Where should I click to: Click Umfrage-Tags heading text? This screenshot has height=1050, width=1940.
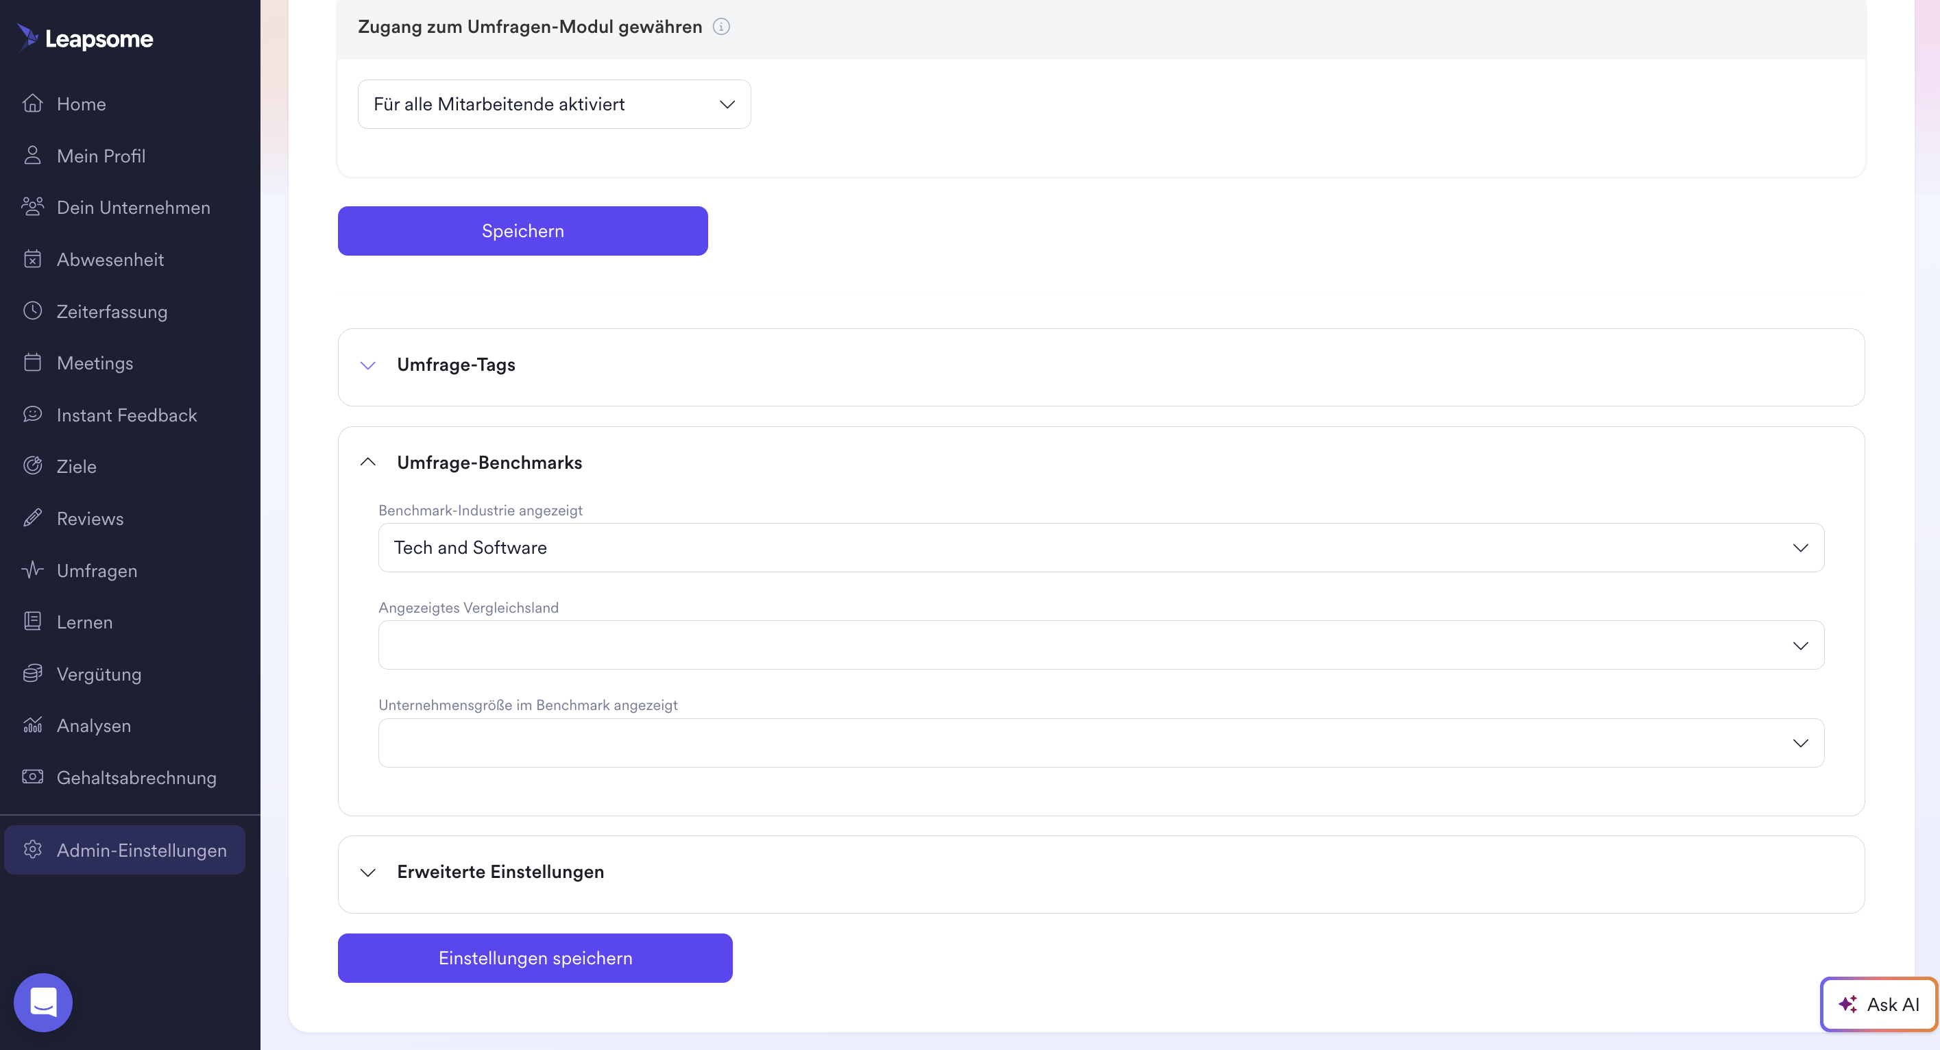pos(457,365)
